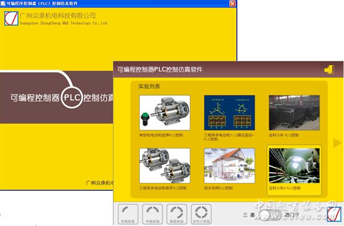This screenshot has height=226, width=344.
Task: Click the 三相异步电动机顺序PLC控制 caption link
Action: pyautogui.click(x=163, y=188)
